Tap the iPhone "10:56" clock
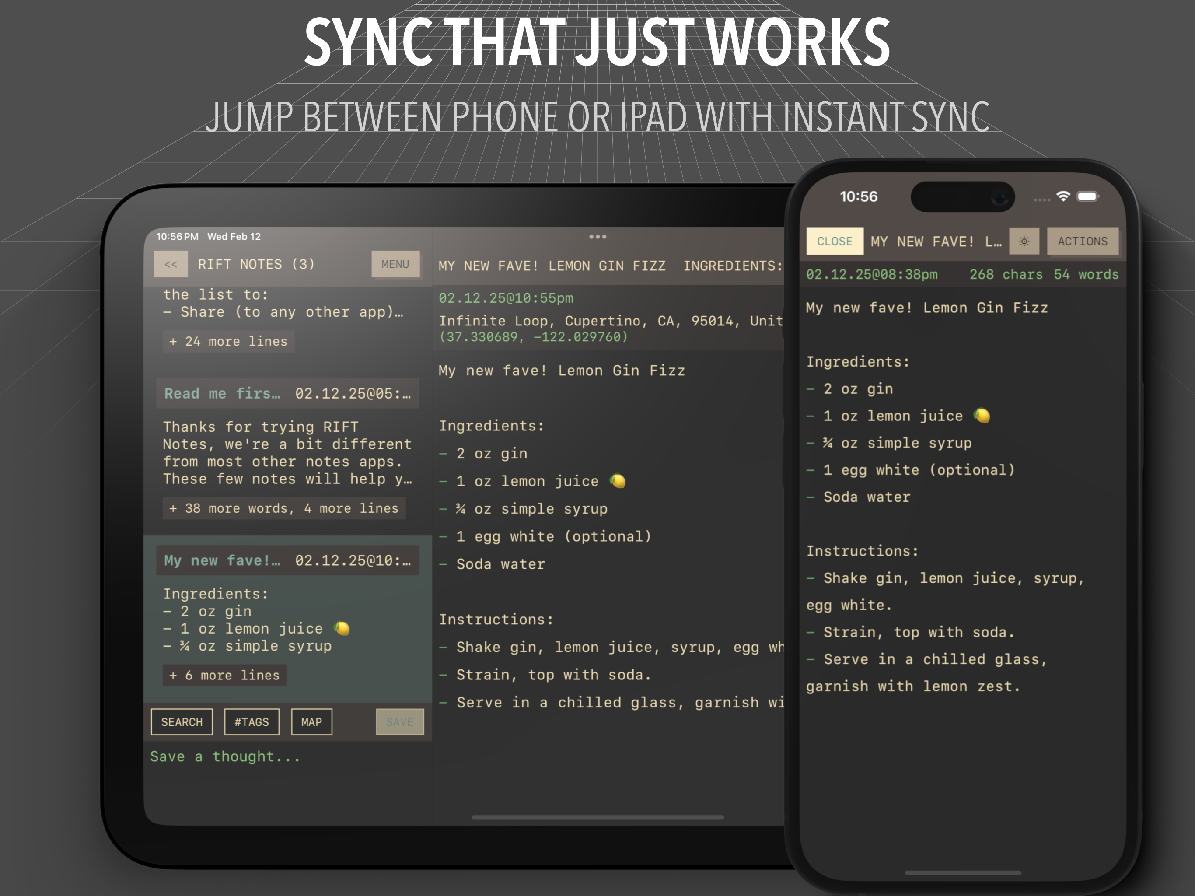 click(x=859, y=197)
